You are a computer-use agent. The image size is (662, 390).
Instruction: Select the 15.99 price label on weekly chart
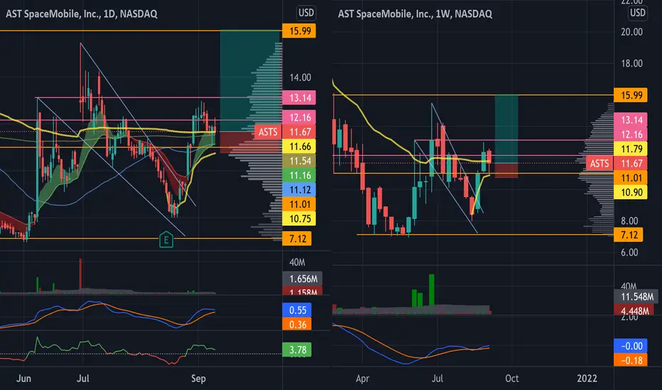630,95
